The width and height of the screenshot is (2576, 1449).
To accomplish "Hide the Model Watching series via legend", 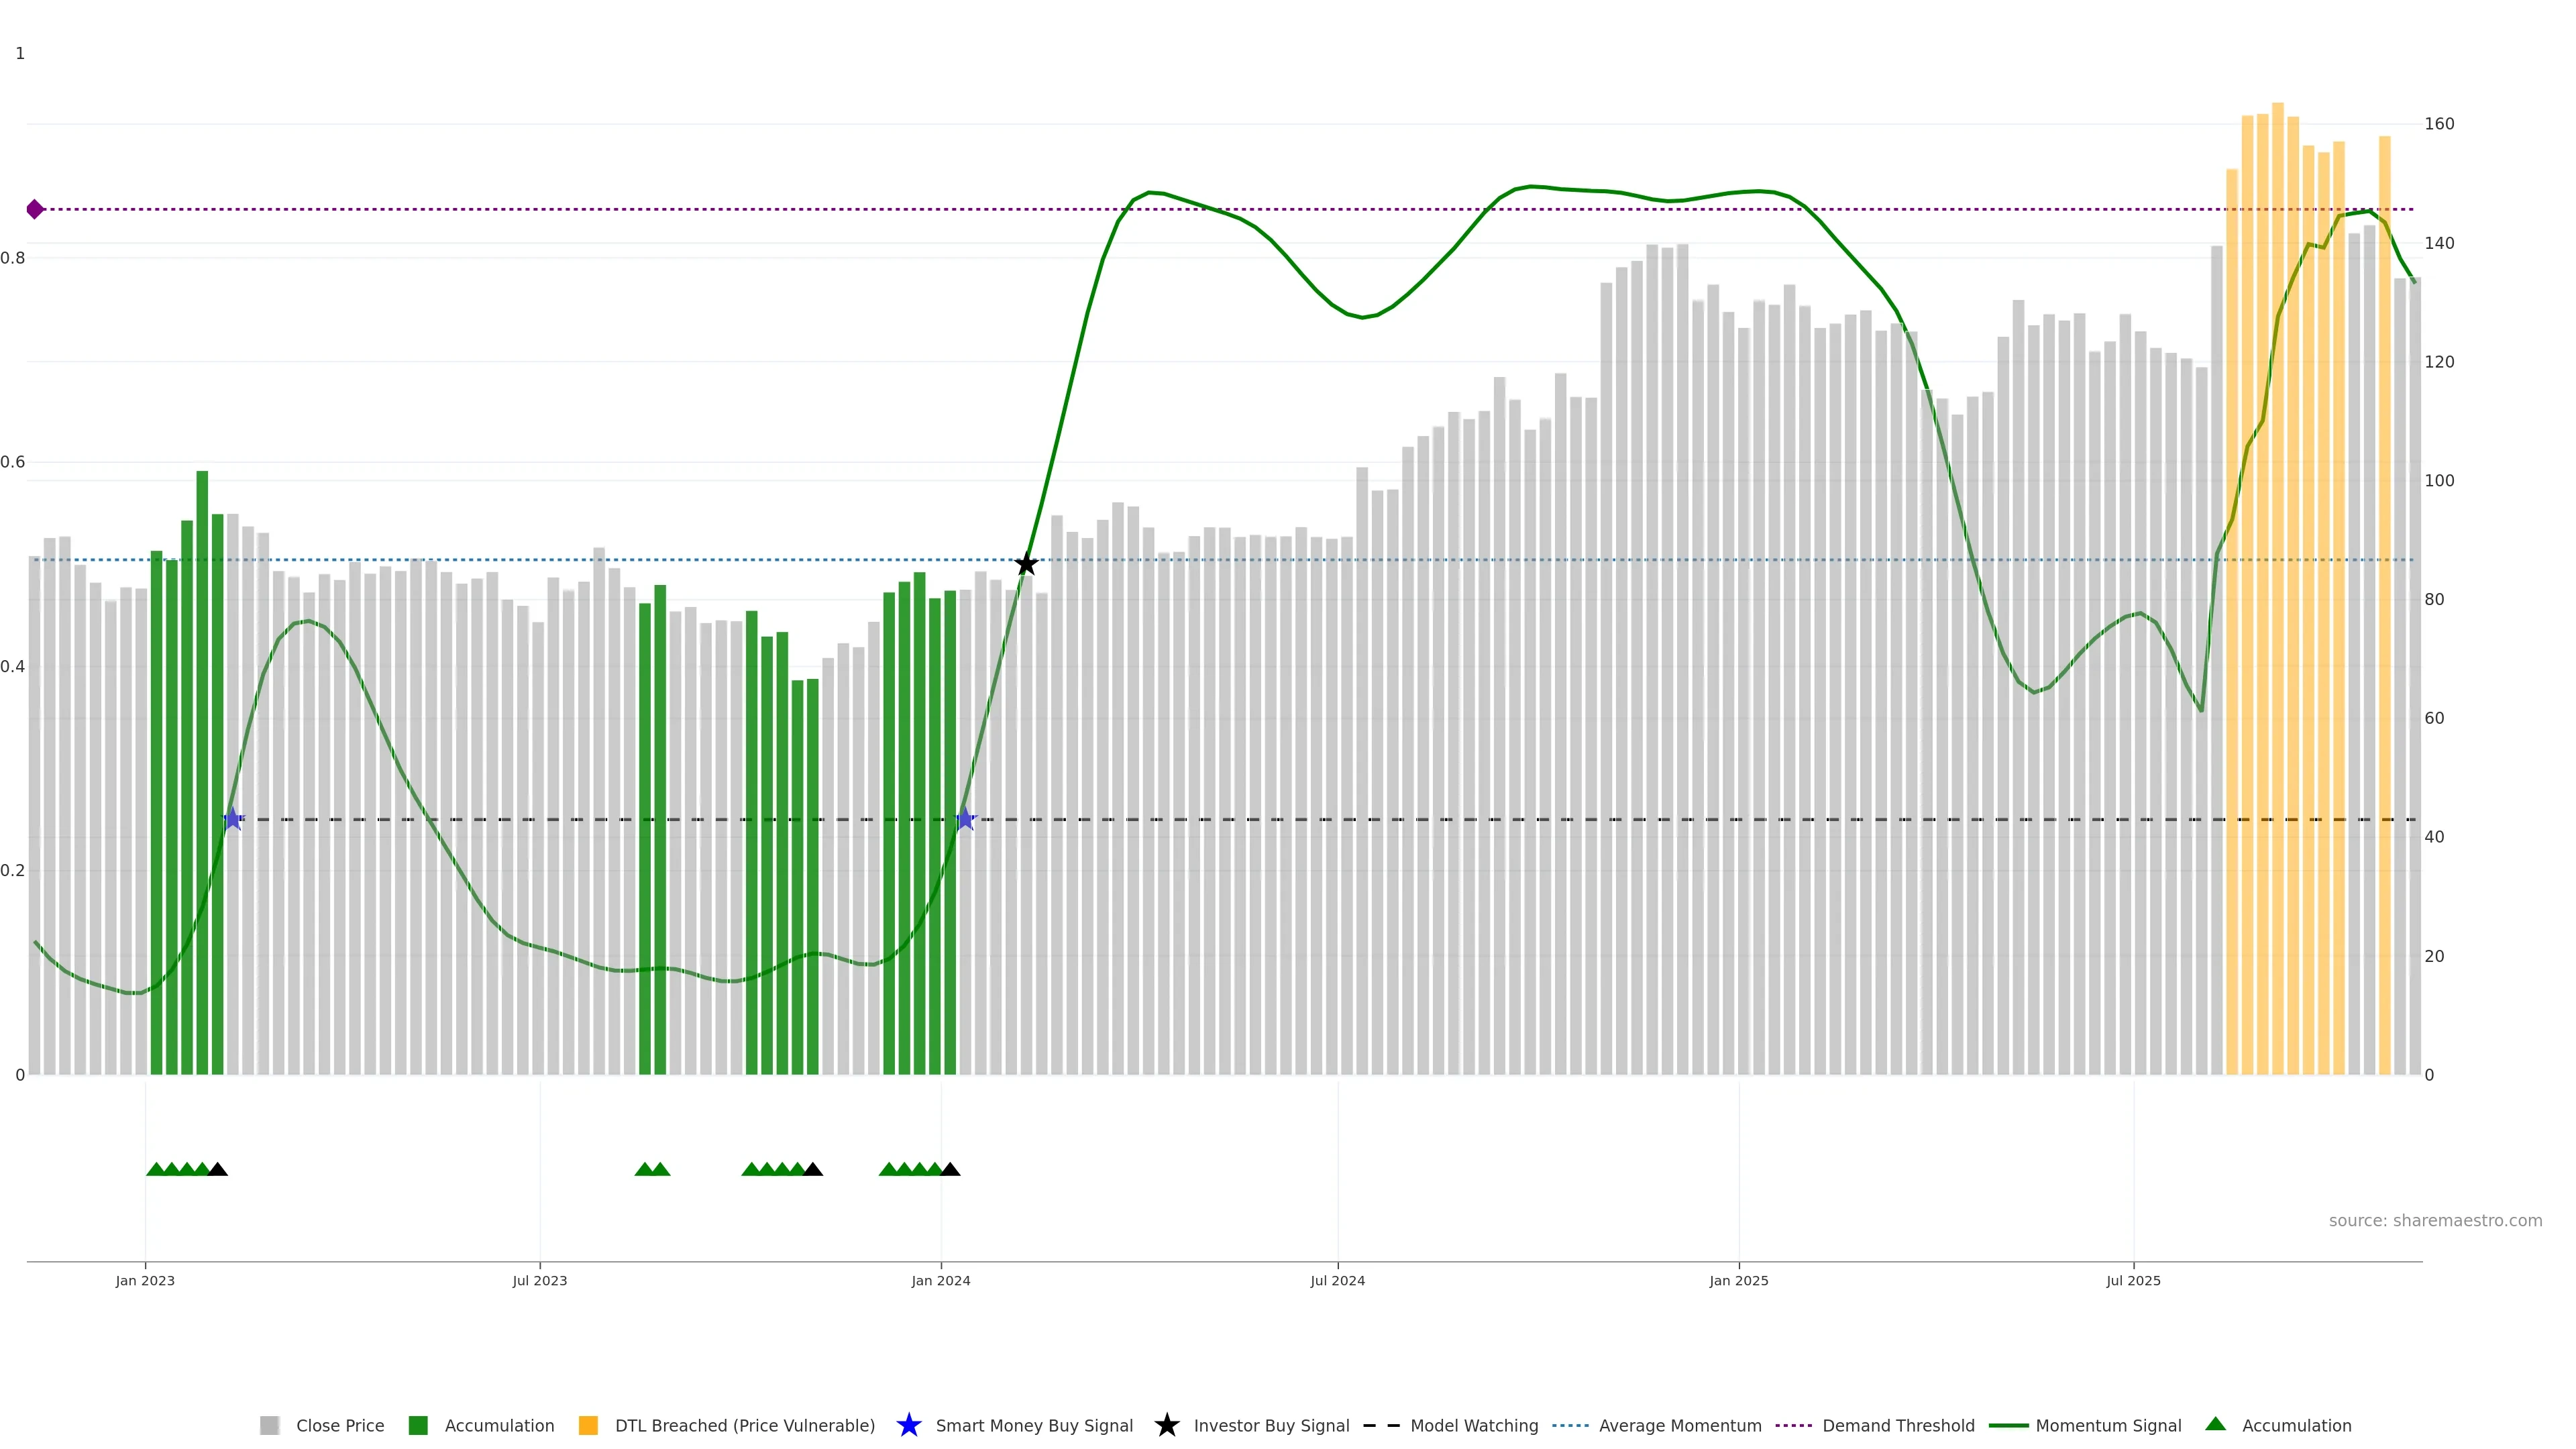I will [1473, 1425].
